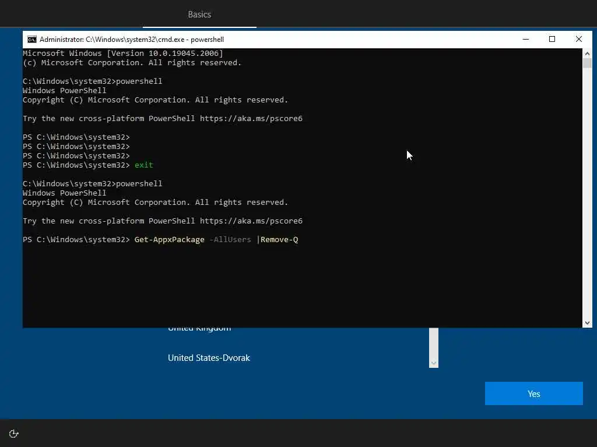597x447 pixels.
Task: Minimize the Administrator cmd window
Action: pos(526,39)
